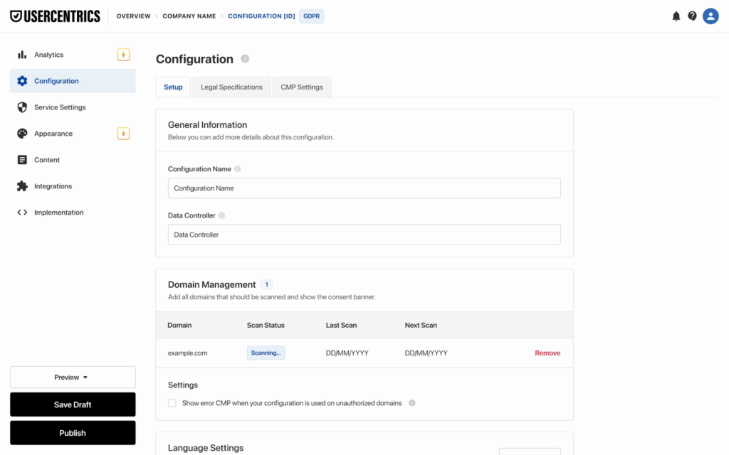Image resolution: width=729 pixels, height=455 pixels.
Task: Click the Appearance palette icon
Action: point(22,134)
